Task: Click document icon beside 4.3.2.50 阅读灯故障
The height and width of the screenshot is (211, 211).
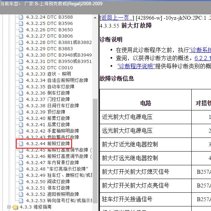Action: [21, 181]
